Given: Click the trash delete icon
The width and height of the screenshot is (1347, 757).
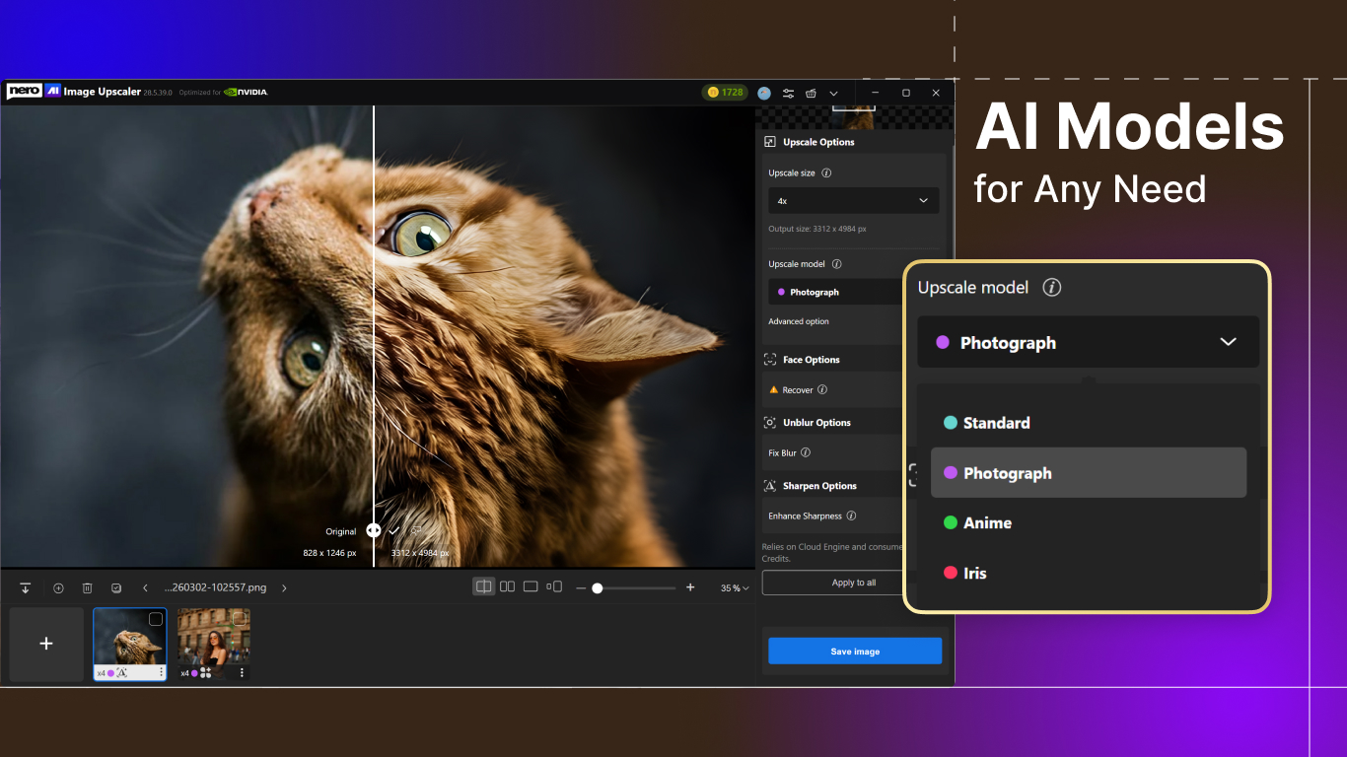Looking at the screenshot, I should click(x=87, y=587).
